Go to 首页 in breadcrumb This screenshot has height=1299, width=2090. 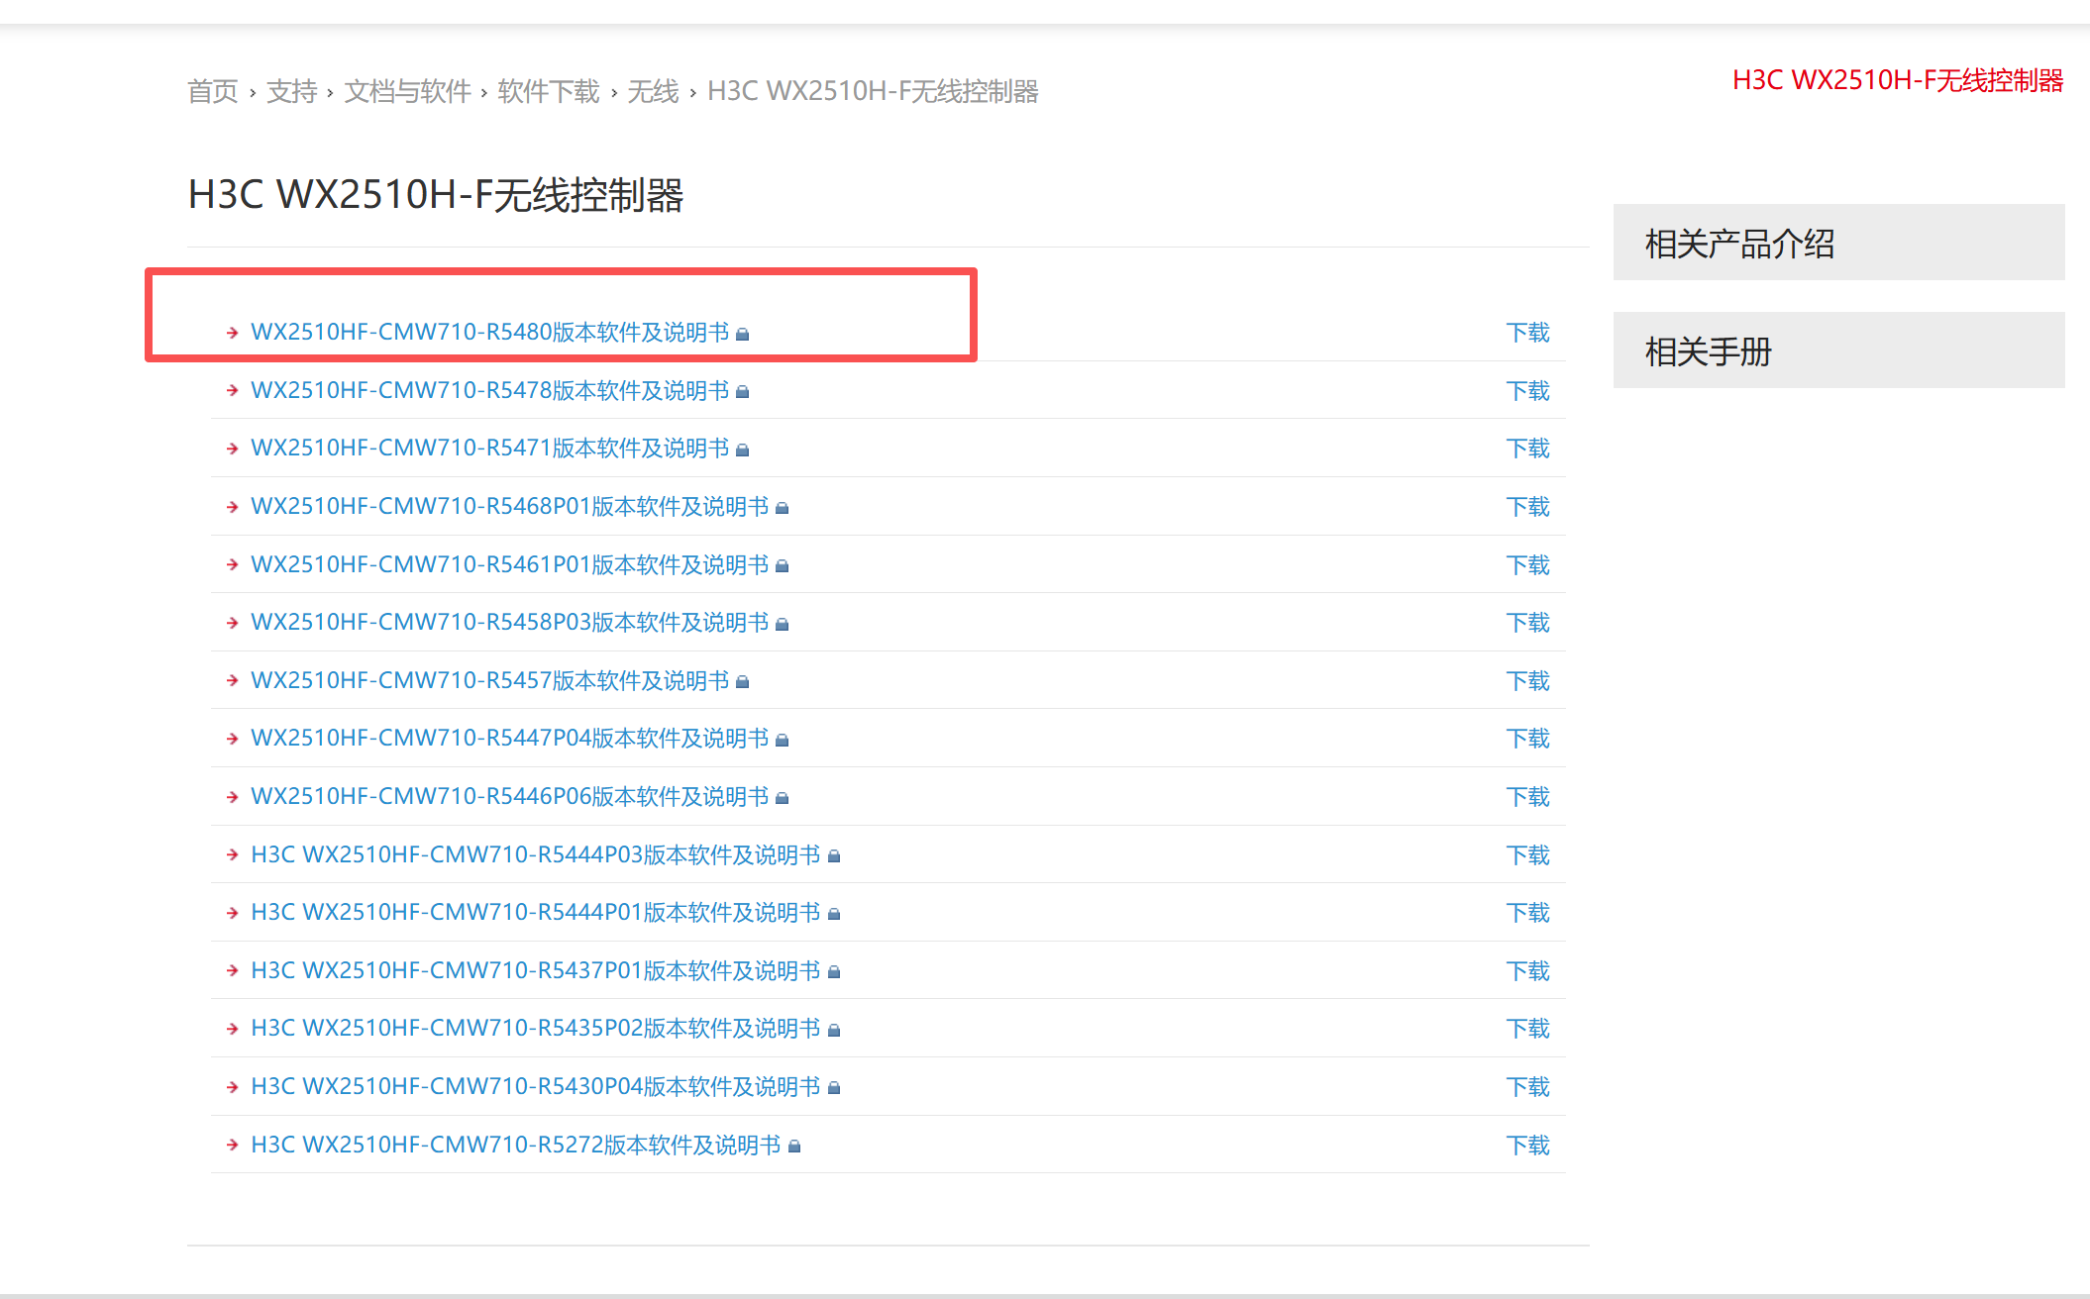pyautogui.click(x=213, y=92)
